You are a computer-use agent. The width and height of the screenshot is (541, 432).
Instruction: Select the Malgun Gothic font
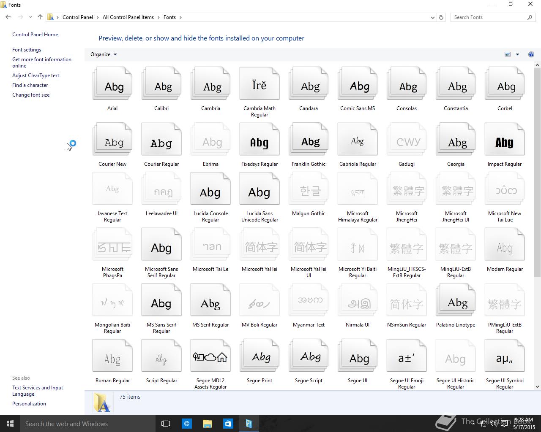309,188
